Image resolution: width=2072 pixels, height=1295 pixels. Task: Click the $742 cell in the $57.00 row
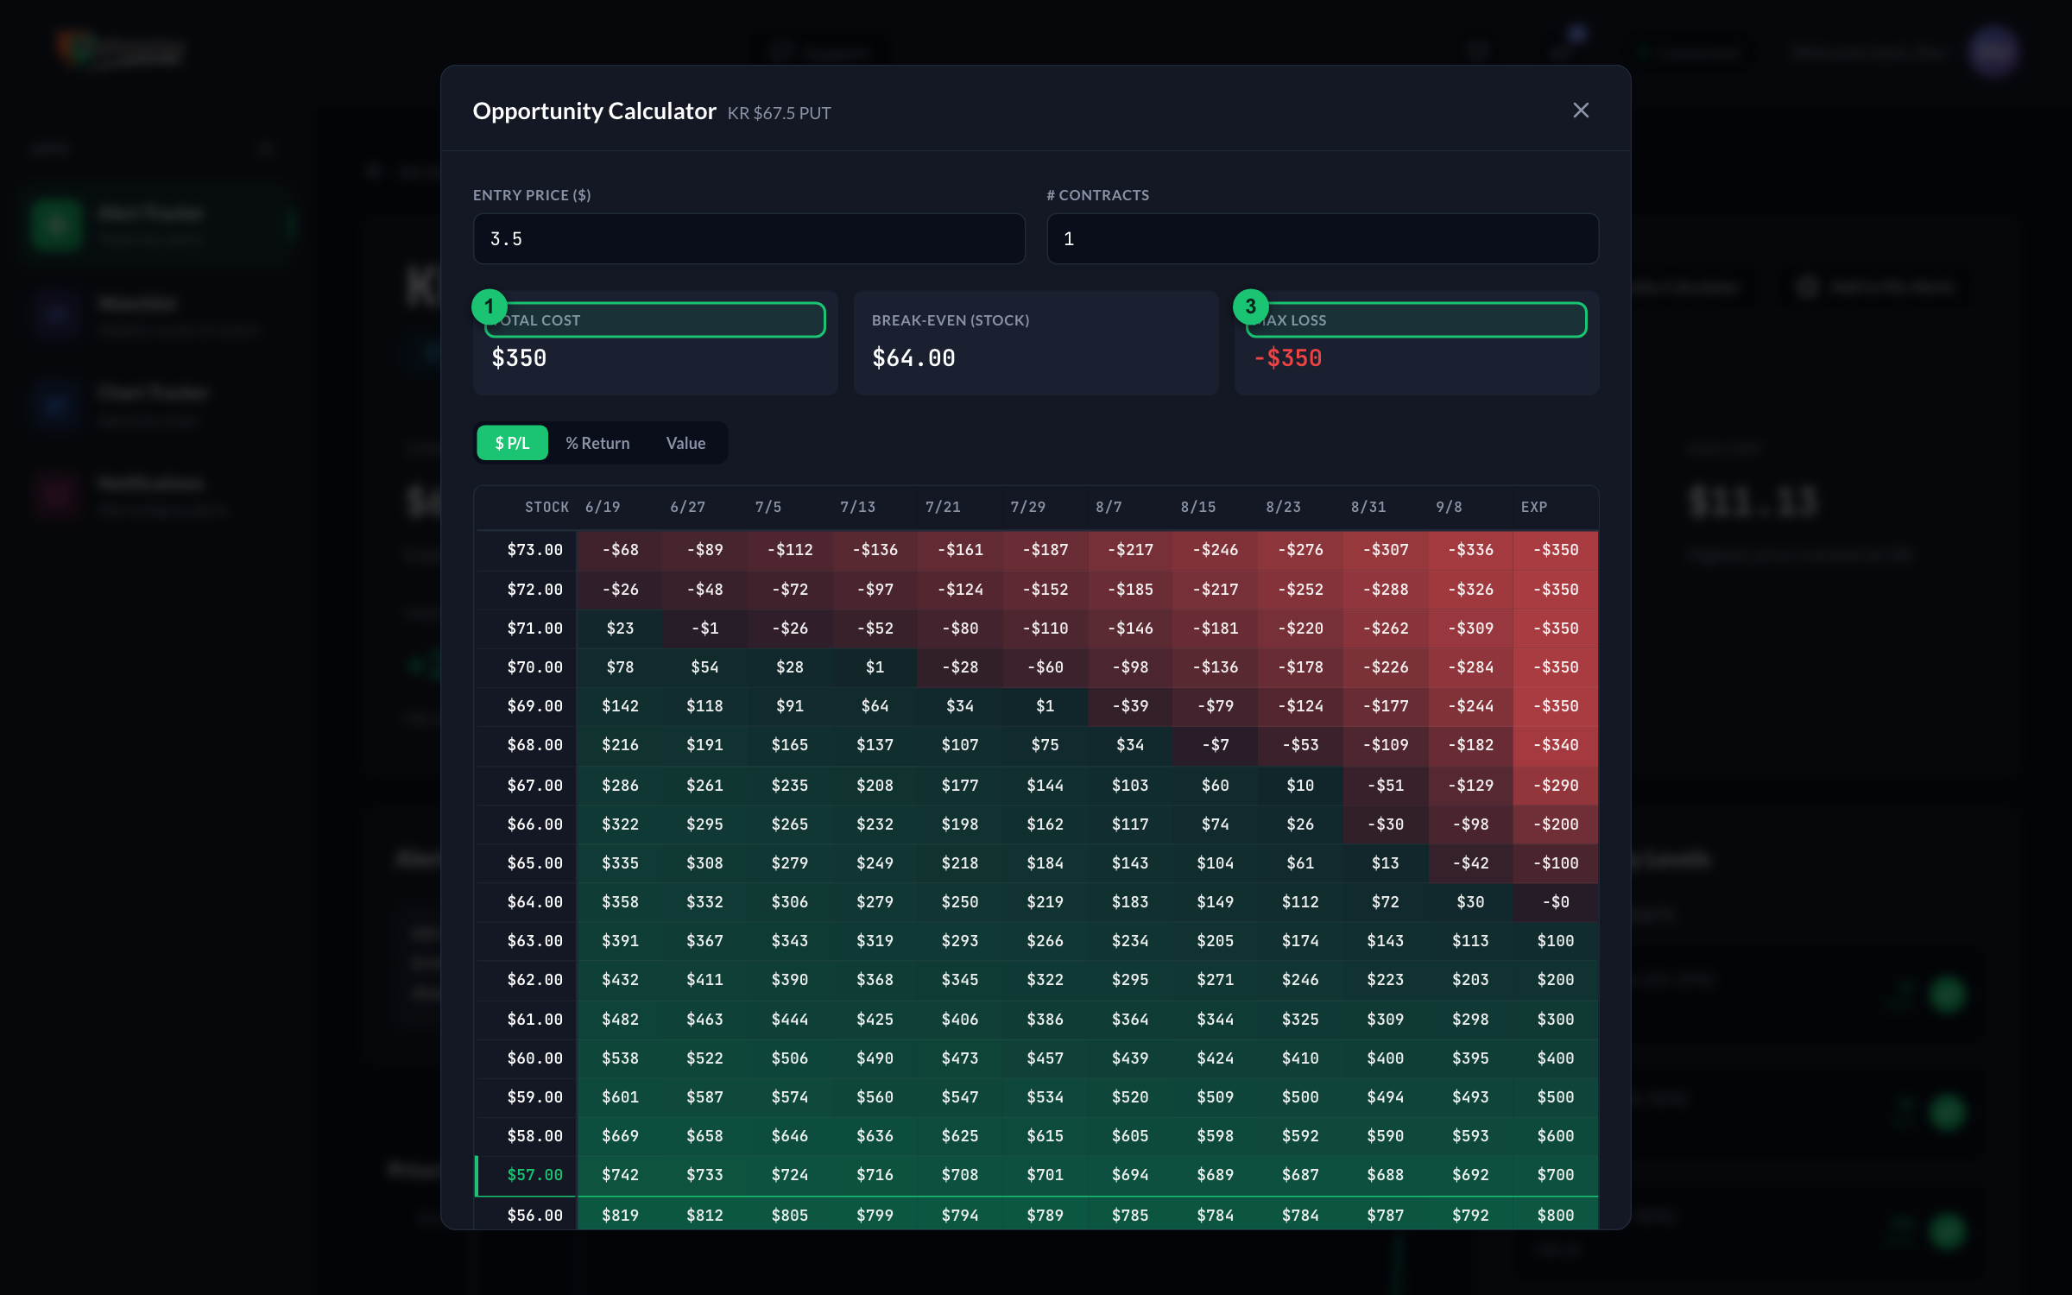(620, 1175)
